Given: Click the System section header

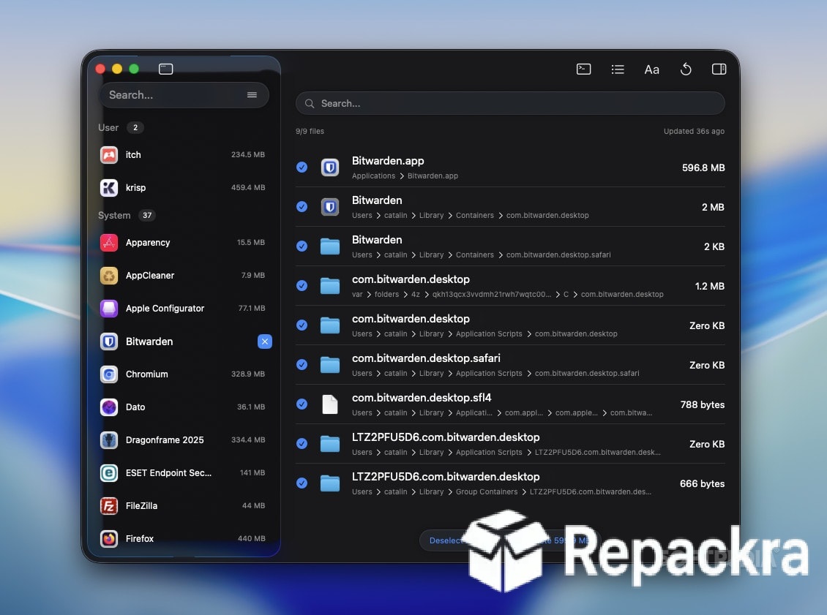Looking at the screenshot, I should pyautogui.click(x=114, y=215).
